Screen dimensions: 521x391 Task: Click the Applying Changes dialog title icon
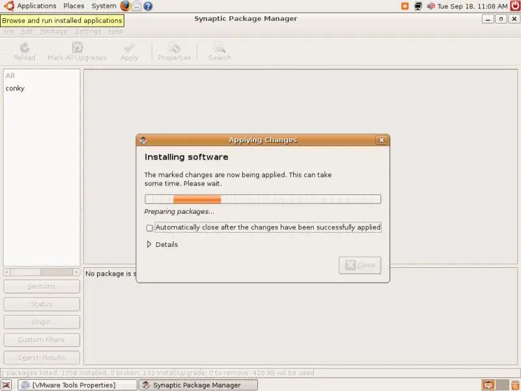[x=143, y=140]
